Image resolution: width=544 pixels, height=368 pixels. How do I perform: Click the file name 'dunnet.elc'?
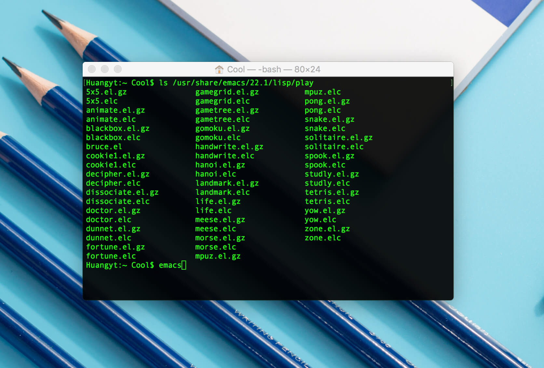pos(109,238)
